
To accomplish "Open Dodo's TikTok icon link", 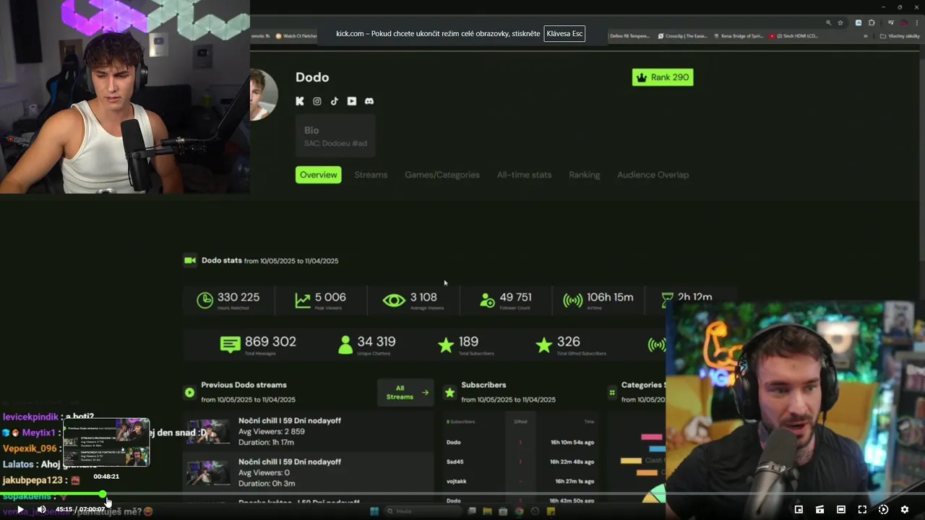I will coord(334,101).
